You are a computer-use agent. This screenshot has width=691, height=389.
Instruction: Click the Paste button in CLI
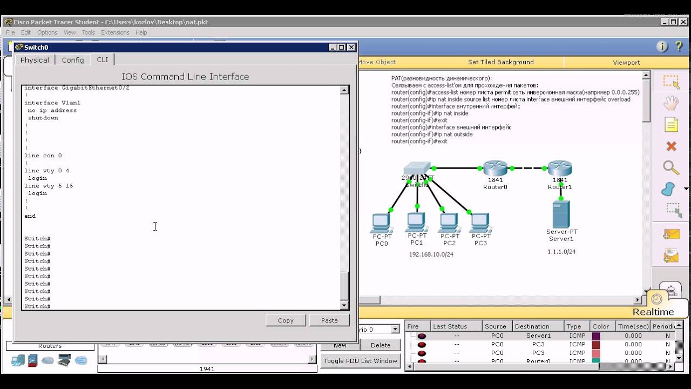click(x=329, y=320)
